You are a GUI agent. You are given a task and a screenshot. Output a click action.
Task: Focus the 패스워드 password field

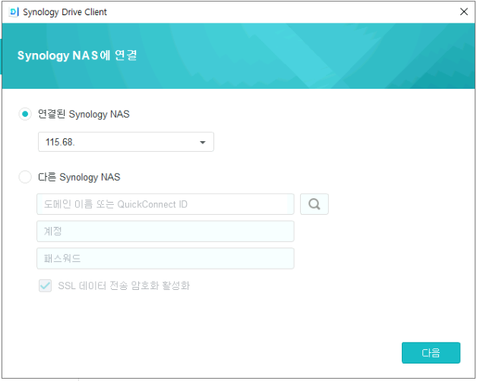coord(166,259)
